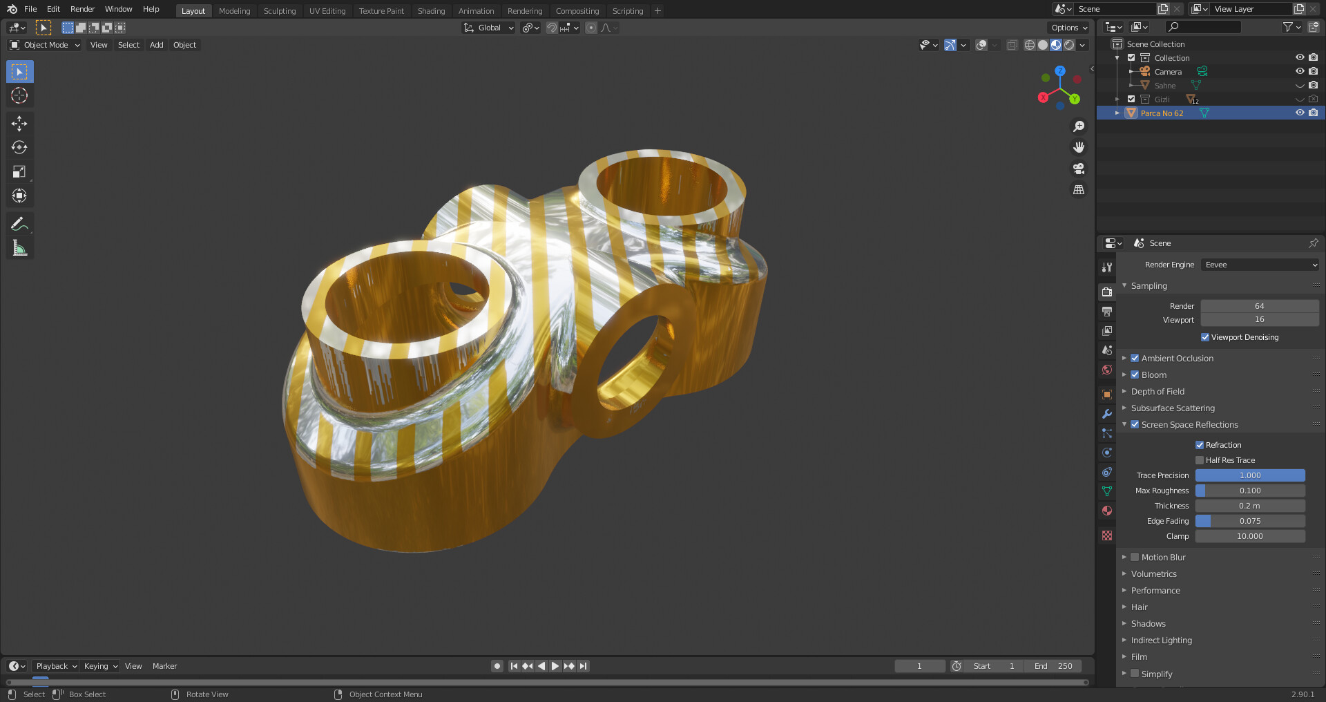This screenshot has width=1326, height=702.
Task: Open the Material properties tab
Action: (x=1107, y=511)
